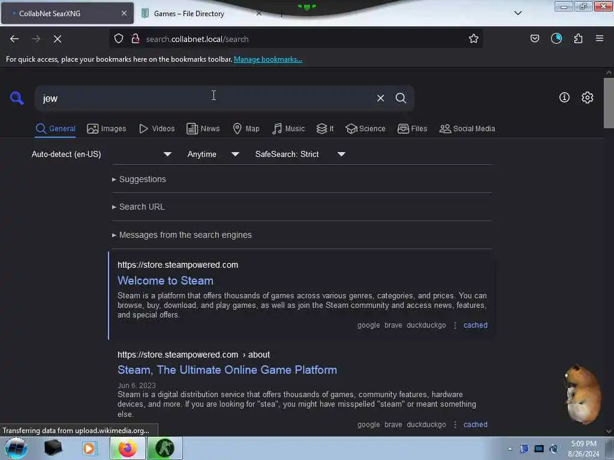614x460 pixels.
Task: Select the General search category
Action: pyautogui.click(x=55, y=129)
